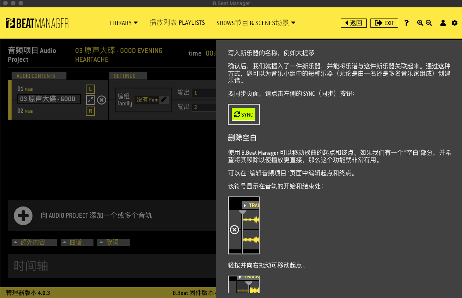Image resolution: width=462 pixels, height=298 pixels.
Task: Click the EXIT button
Action: point(384,23)
